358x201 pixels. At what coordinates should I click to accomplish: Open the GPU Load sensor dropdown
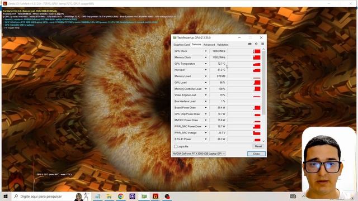205,83
